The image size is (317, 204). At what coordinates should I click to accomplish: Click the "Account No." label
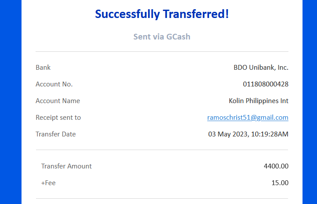tap(54, 84)
